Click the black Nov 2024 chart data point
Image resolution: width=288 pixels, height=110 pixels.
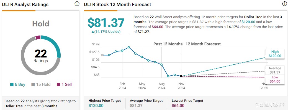pyautogui.click(x=181, y=76)
